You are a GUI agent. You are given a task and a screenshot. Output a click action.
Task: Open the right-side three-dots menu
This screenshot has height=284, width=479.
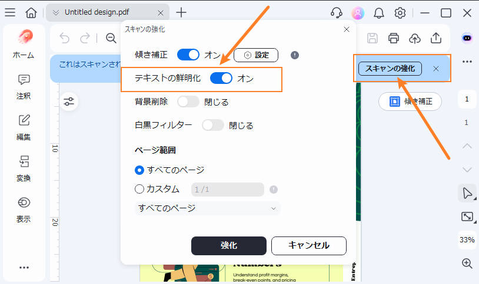[467, 62]
